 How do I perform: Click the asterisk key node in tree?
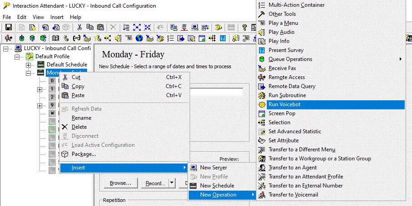[x=53, y=113]
